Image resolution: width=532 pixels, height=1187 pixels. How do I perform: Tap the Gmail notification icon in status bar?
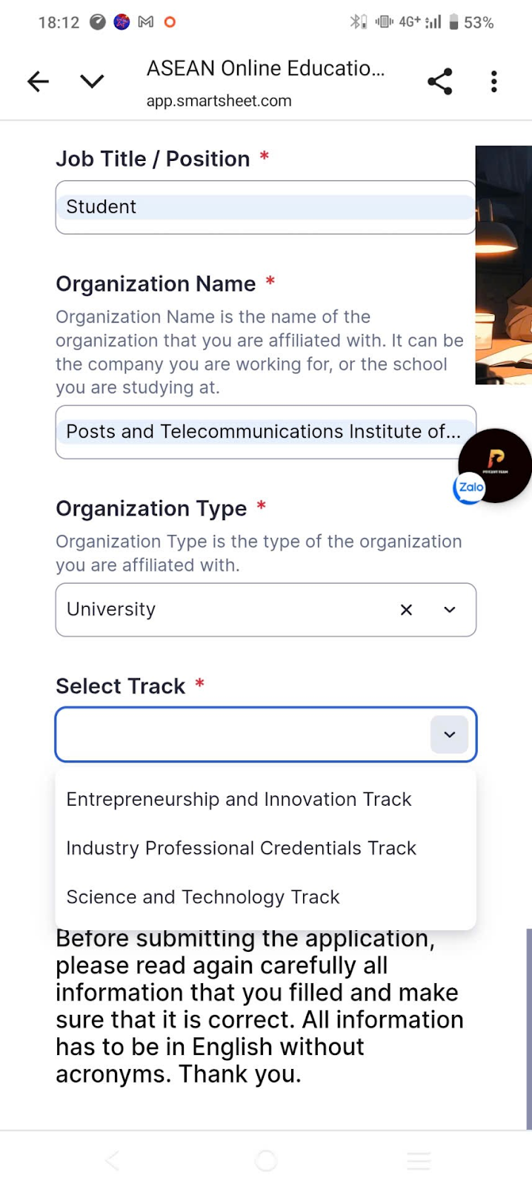[146, 22]
